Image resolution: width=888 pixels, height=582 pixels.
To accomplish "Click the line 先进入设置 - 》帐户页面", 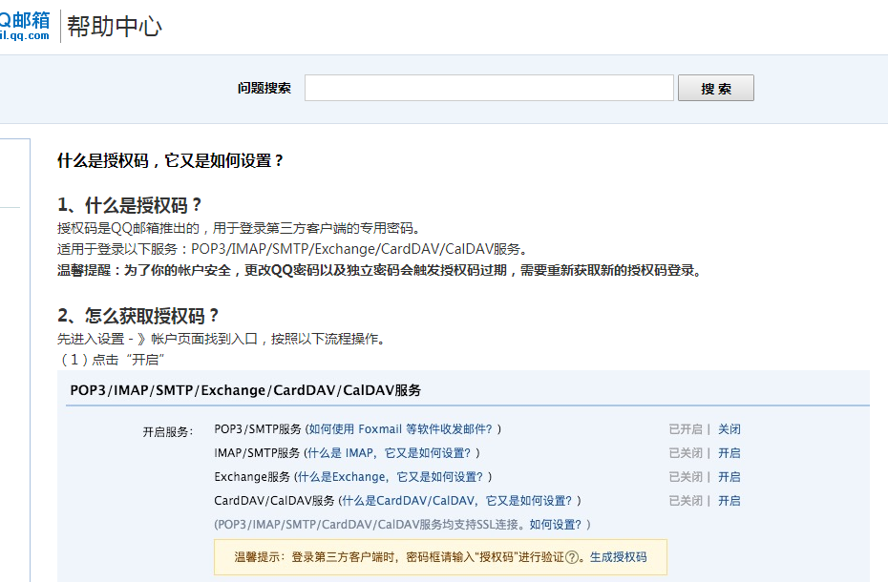I will (x=222, y=339).
